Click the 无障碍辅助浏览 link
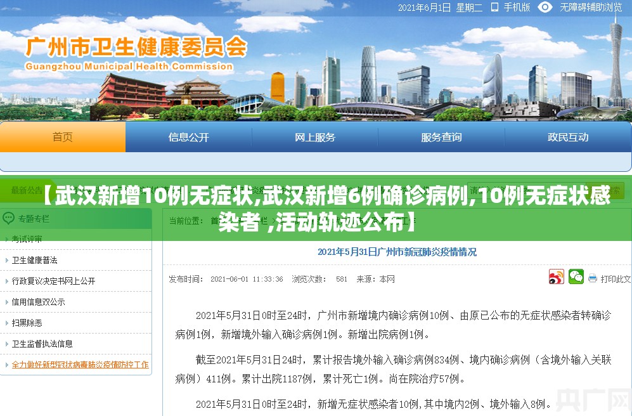This screenshot has height=416, width=632. point(591,7)
